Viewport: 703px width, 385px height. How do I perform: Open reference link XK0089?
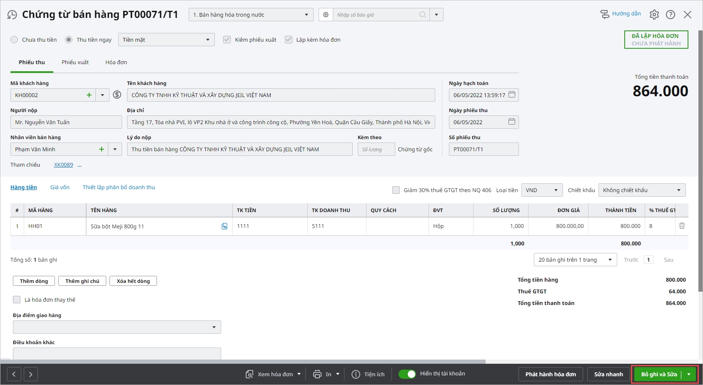(63, 165)
